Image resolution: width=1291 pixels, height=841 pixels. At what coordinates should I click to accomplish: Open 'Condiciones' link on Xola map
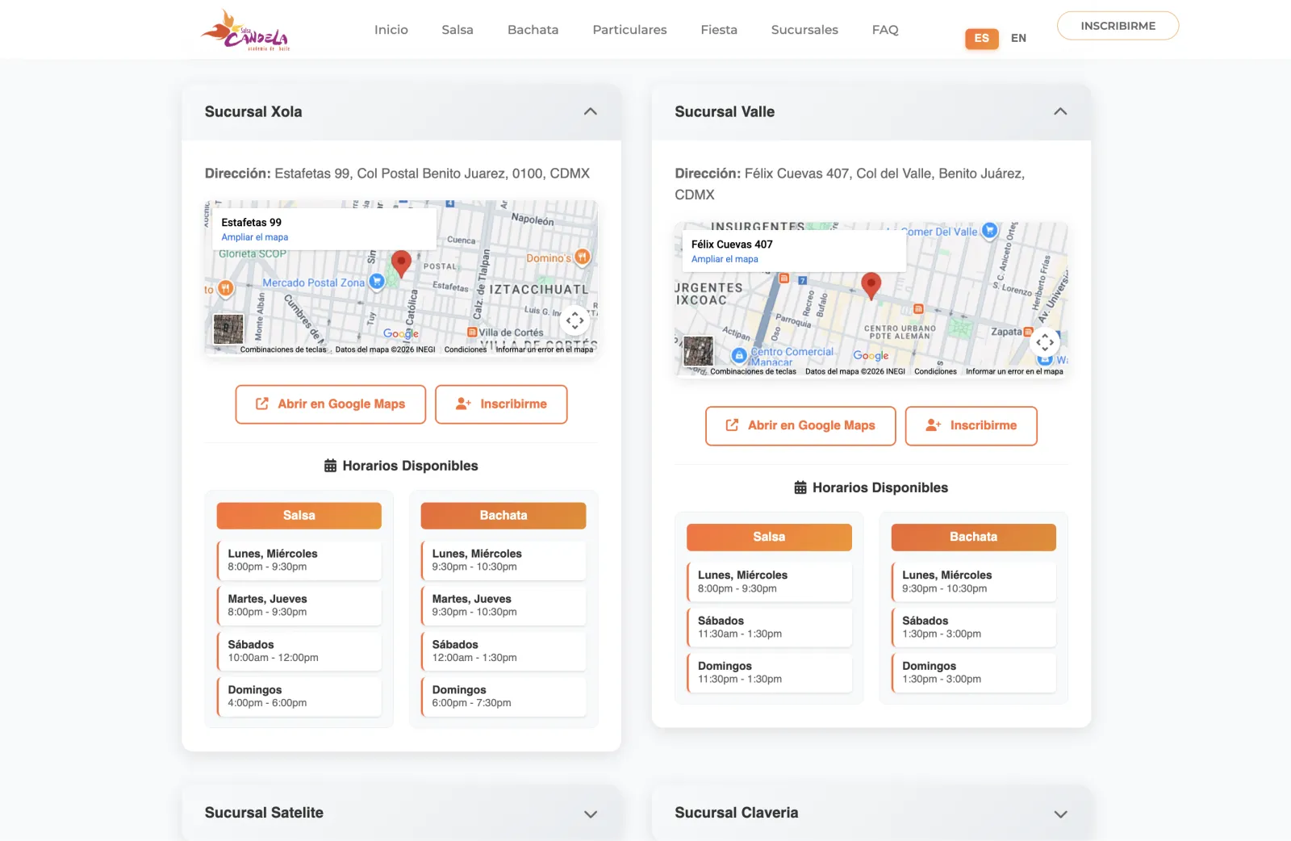click(466, 349)
